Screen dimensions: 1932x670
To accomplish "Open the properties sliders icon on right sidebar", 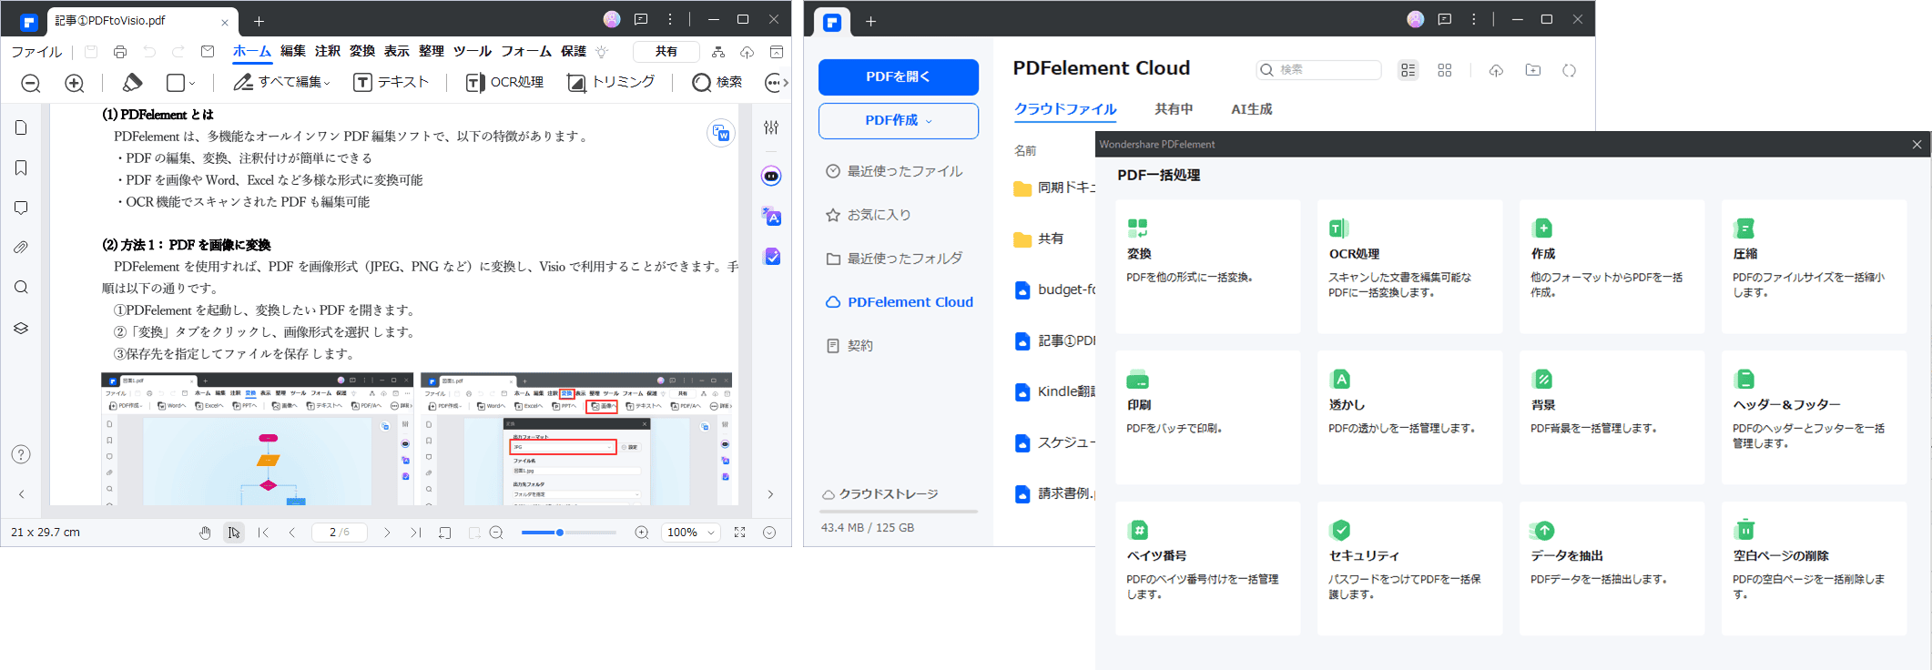I will point(771,127).
